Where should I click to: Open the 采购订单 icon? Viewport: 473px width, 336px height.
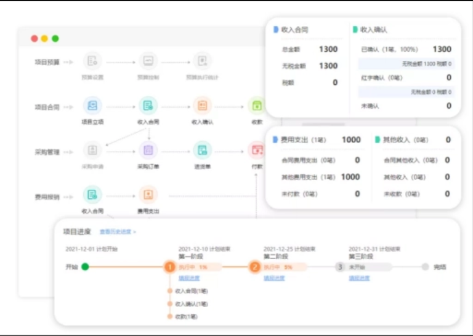click(x=148, y=150)
